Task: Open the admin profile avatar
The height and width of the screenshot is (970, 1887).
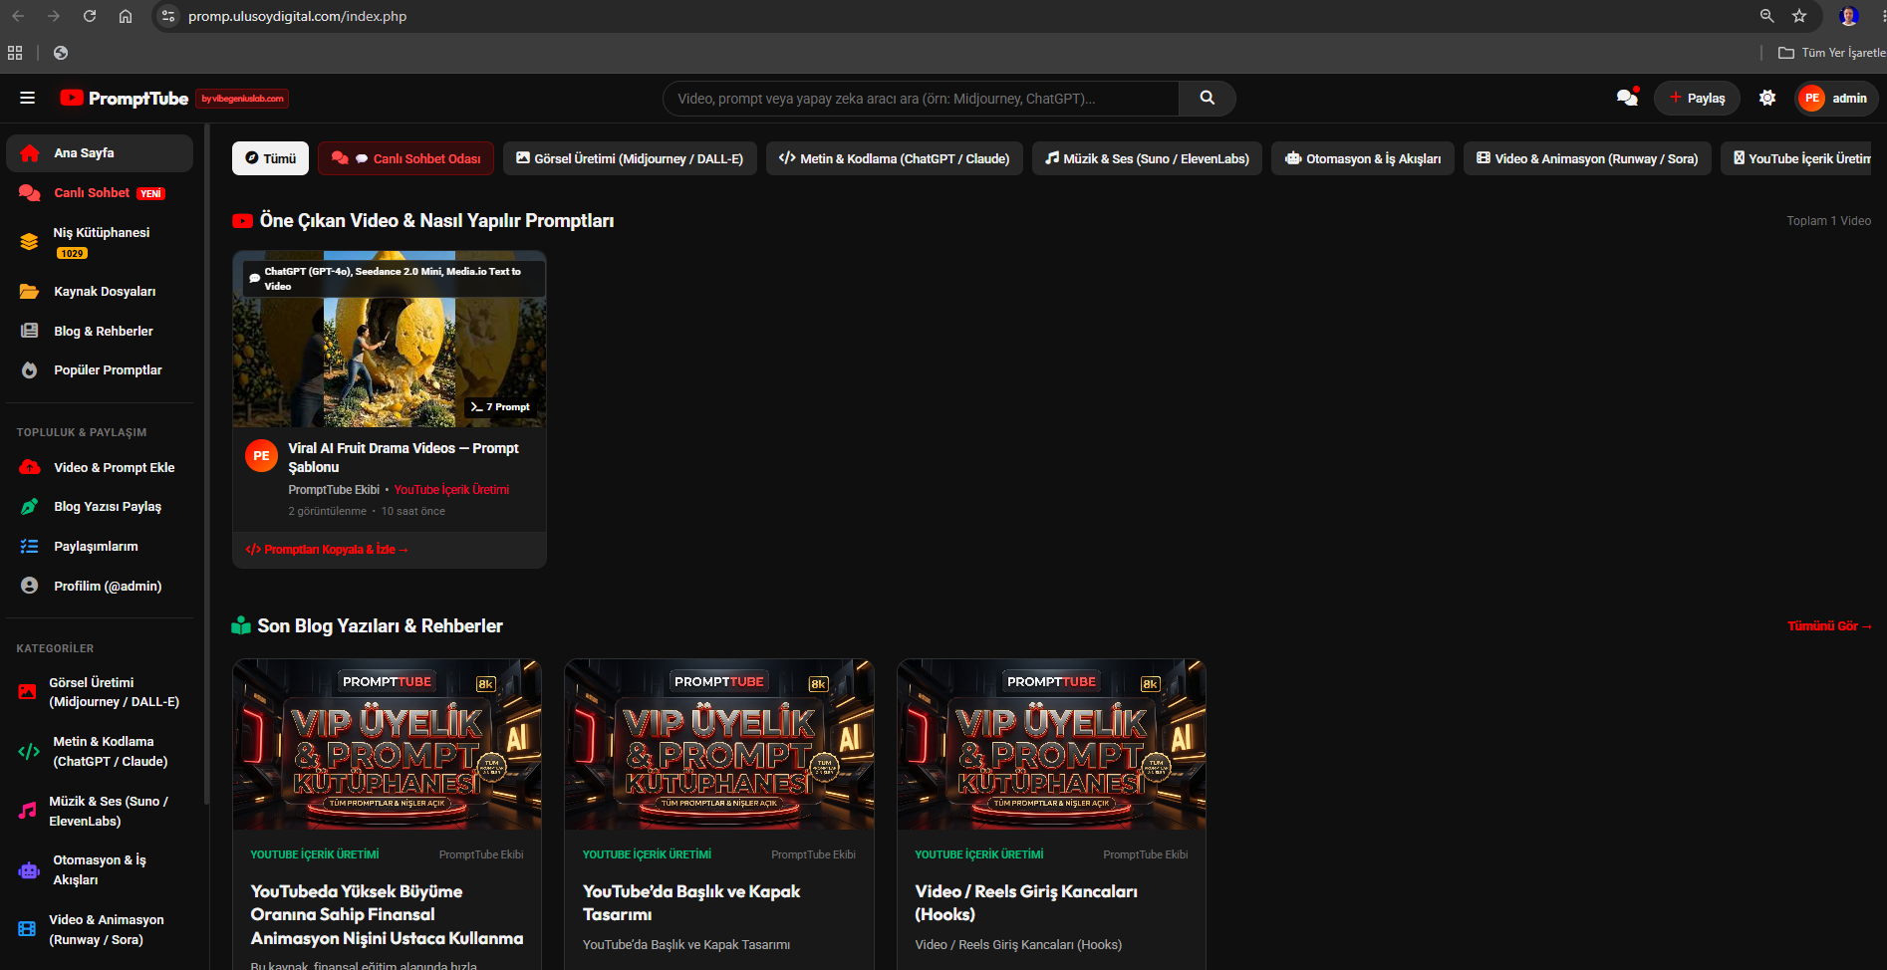Action: click(x=1812, y=98)
